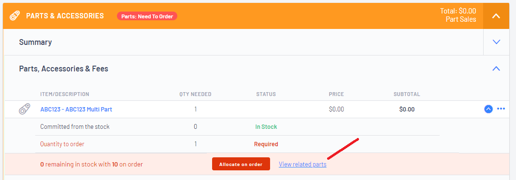Click the part icon beside ABC123 row

point(25,109)
